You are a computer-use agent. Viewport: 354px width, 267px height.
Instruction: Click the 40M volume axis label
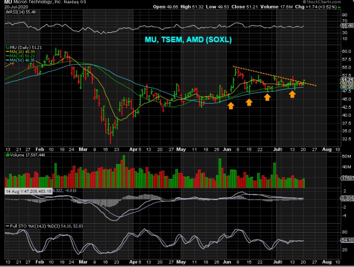(x=347, y=167)
